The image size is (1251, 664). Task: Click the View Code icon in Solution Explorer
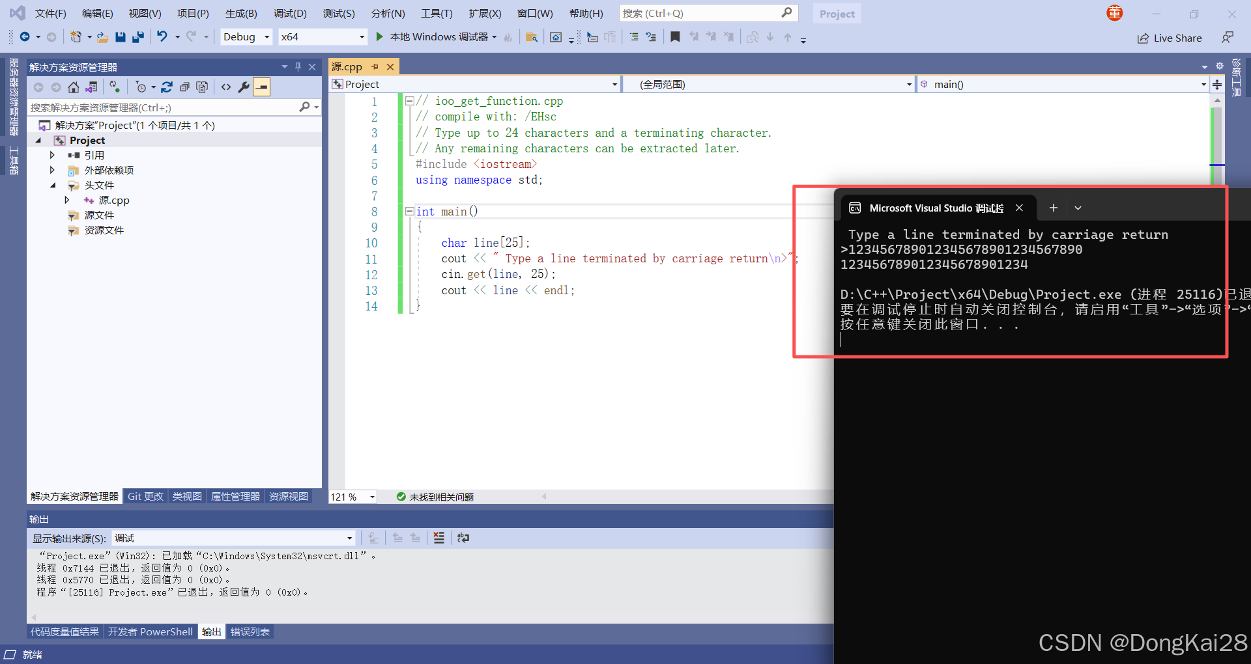pyautogui.click(x=226, y=87)
